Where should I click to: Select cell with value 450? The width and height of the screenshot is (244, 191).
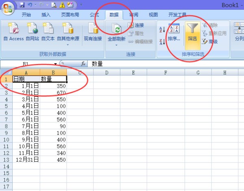point(53,160)
